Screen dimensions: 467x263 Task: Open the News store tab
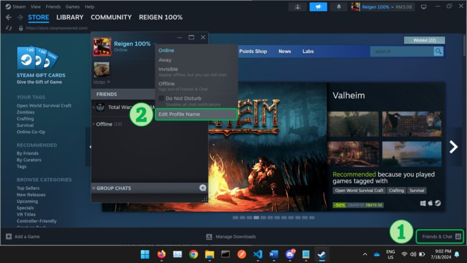(284, 51)
